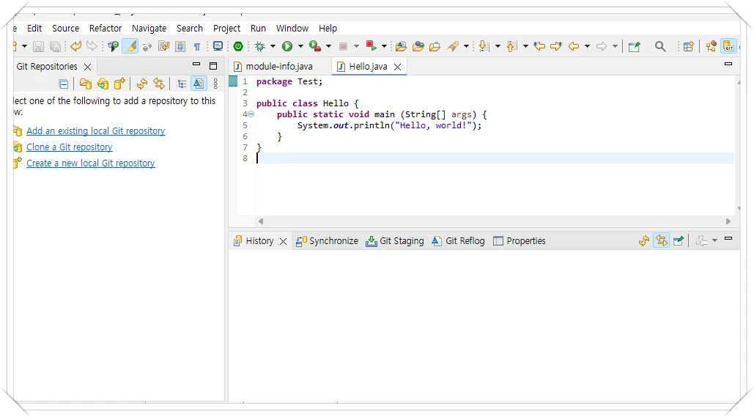Image resolution: width=754 pixels, height=417 pixels.
Task: Collapse All in Git Repositories view
Action: (64, 84)
